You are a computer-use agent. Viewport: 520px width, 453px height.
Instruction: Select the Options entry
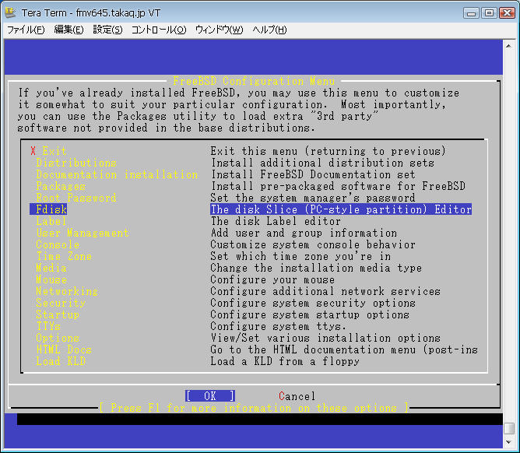pos(58,338)
